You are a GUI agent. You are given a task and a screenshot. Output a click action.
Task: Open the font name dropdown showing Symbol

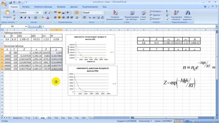[35, 13]
